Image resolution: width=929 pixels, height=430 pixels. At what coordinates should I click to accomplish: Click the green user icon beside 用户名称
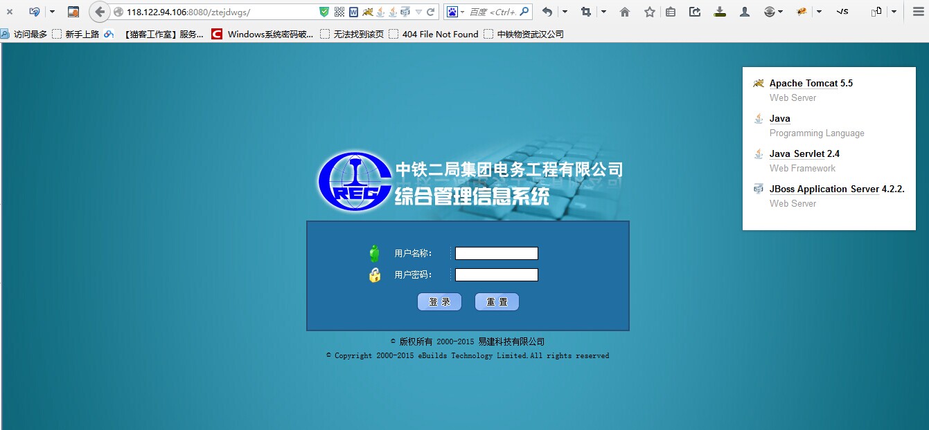(x=375, y=253)
